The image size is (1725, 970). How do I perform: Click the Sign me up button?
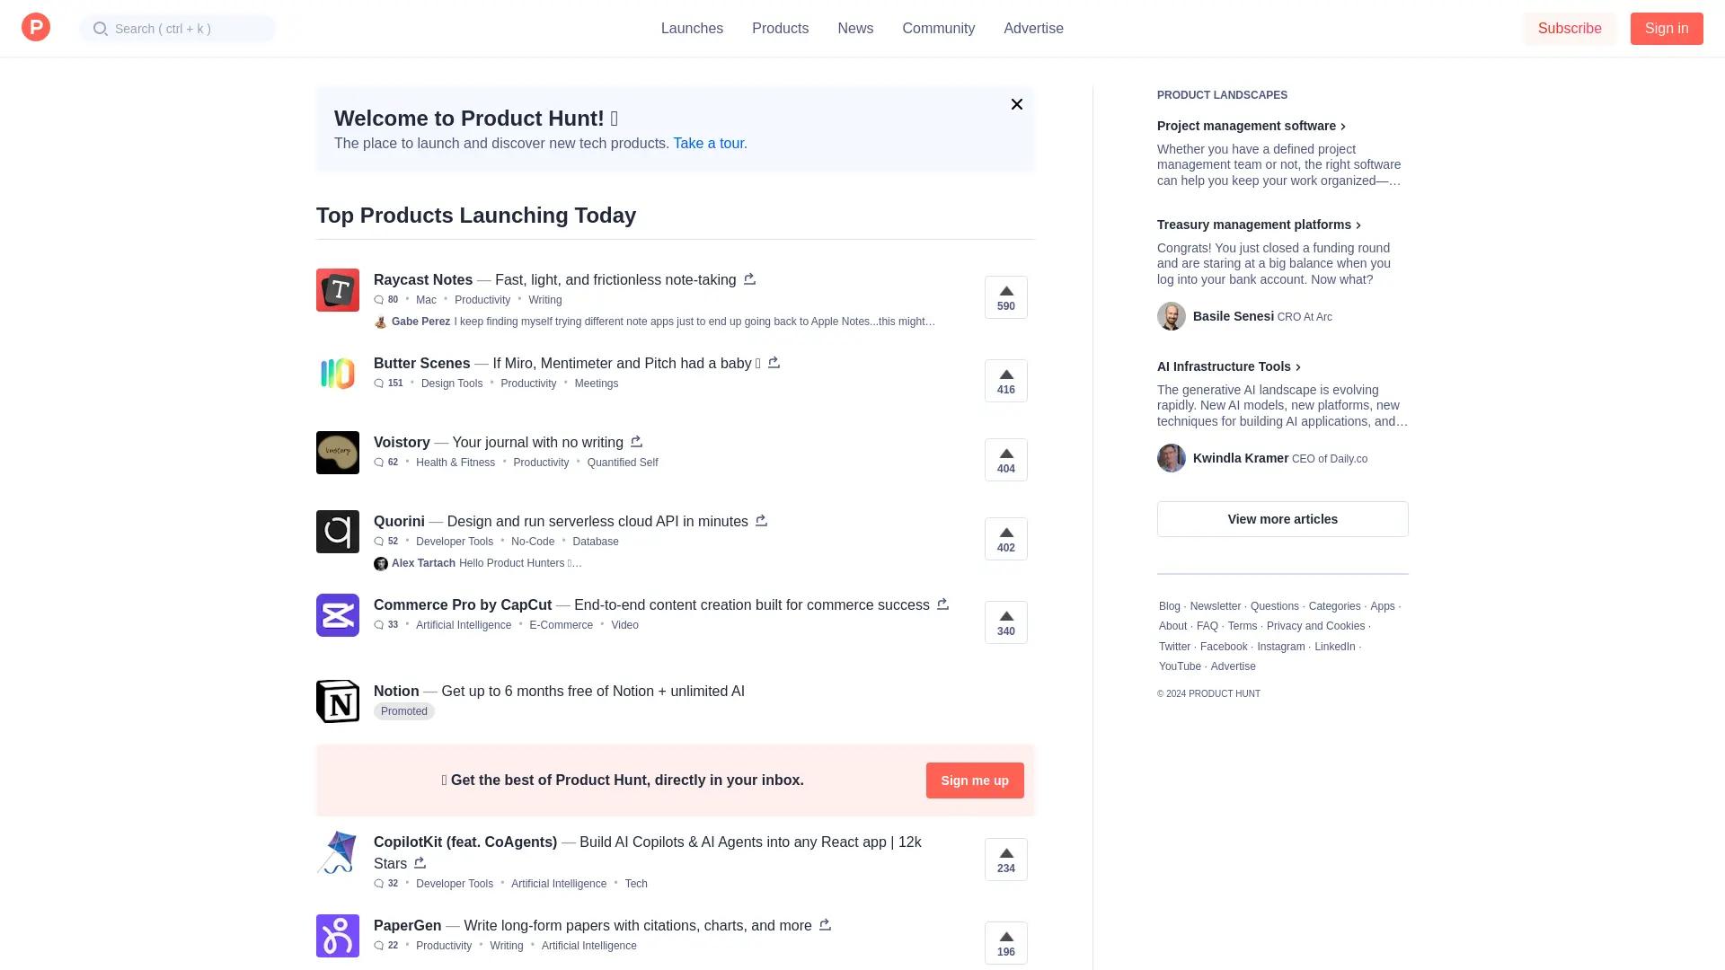click(974, 780)
